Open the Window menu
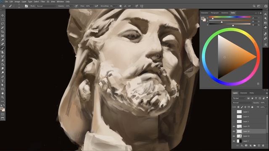Screen dimensions: 269x151 (x=60, y=2)
